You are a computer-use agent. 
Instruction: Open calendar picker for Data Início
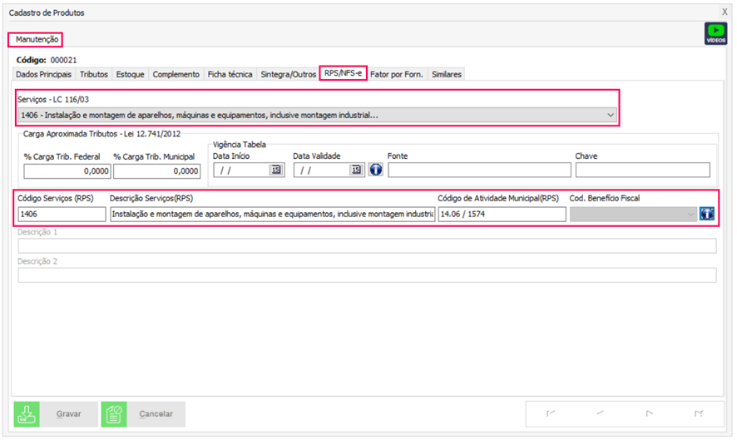click(x=275, y=171)
